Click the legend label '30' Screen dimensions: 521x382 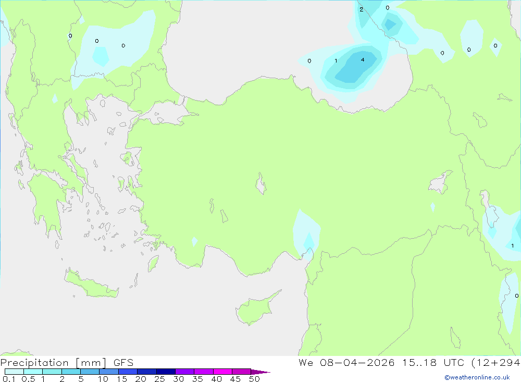point(179,379)
